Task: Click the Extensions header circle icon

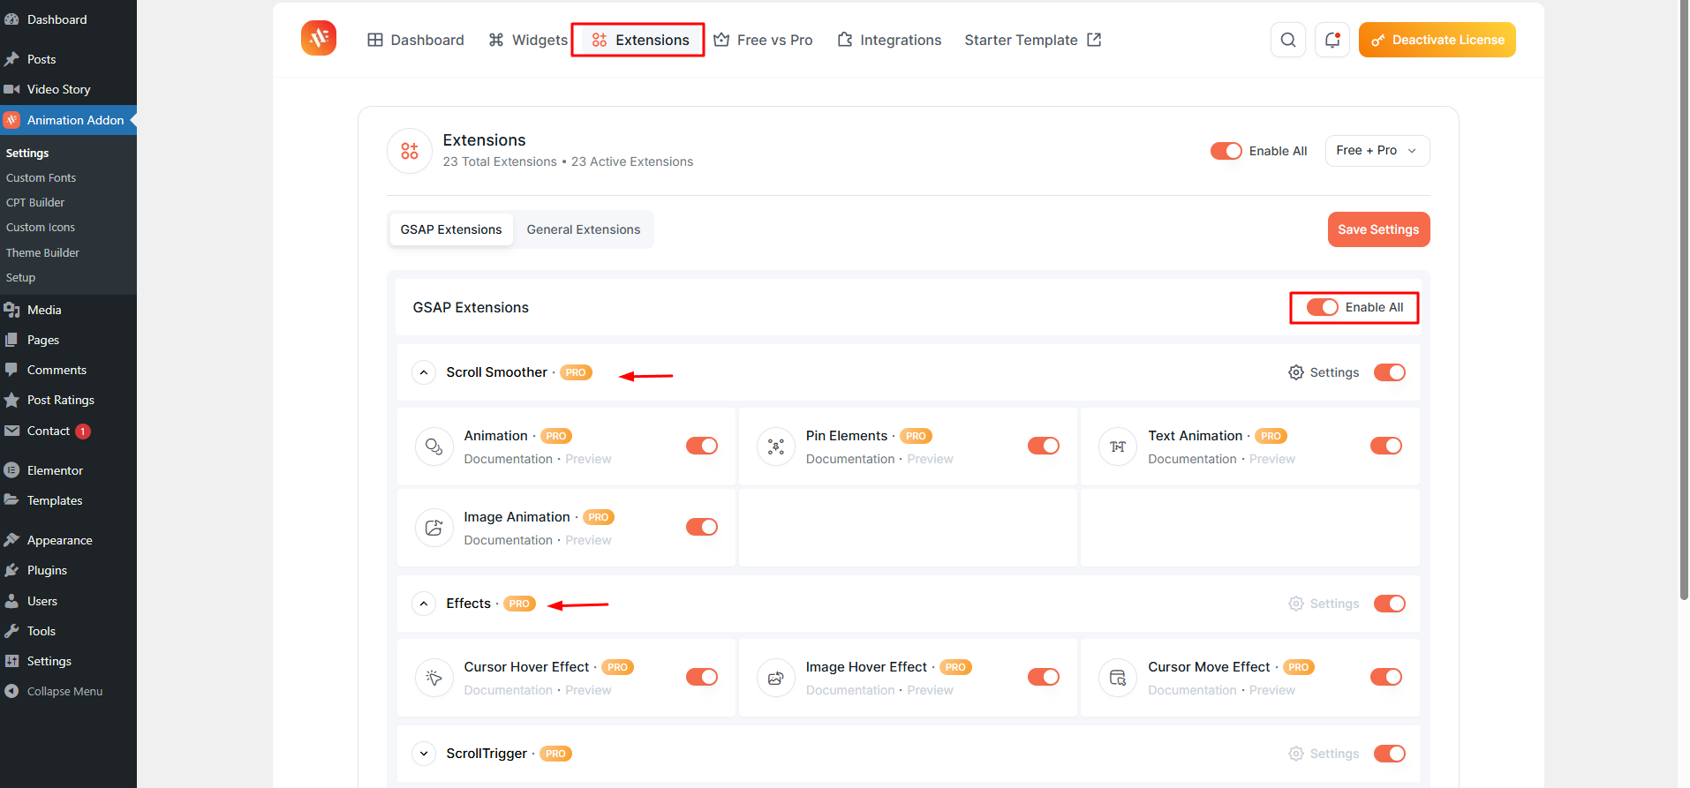Action: pos(410,151)
